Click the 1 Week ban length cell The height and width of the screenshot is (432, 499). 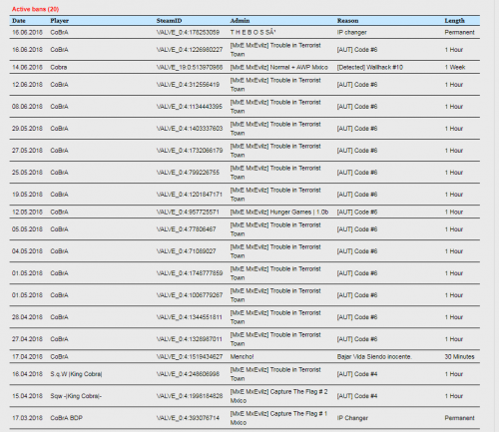click(455, 67)
